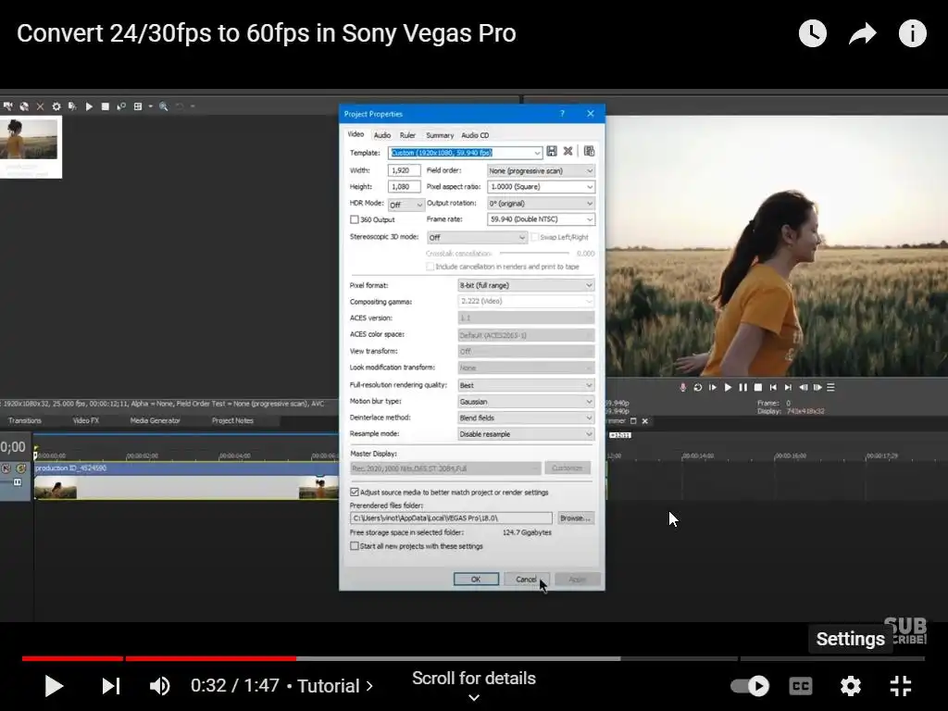
Task: Click Match Media Video Settings icon
Action: (x=589, y=151)
